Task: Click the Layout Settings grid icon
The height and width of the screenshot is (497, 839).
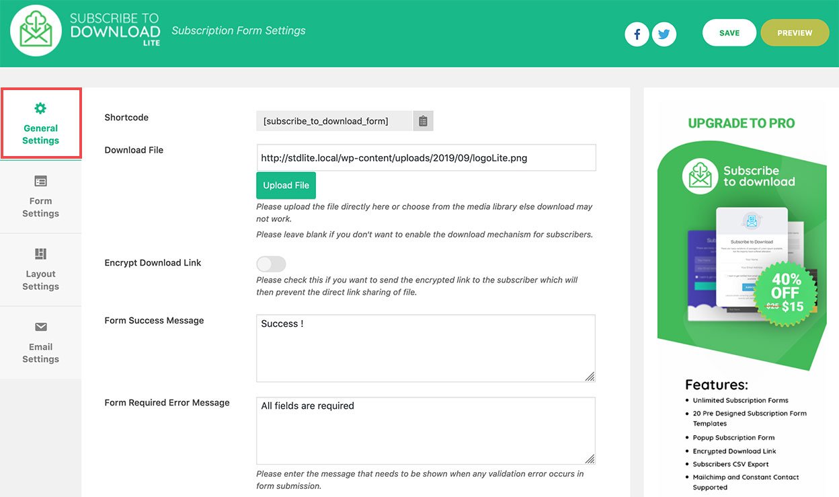Action: pos(40,254)
